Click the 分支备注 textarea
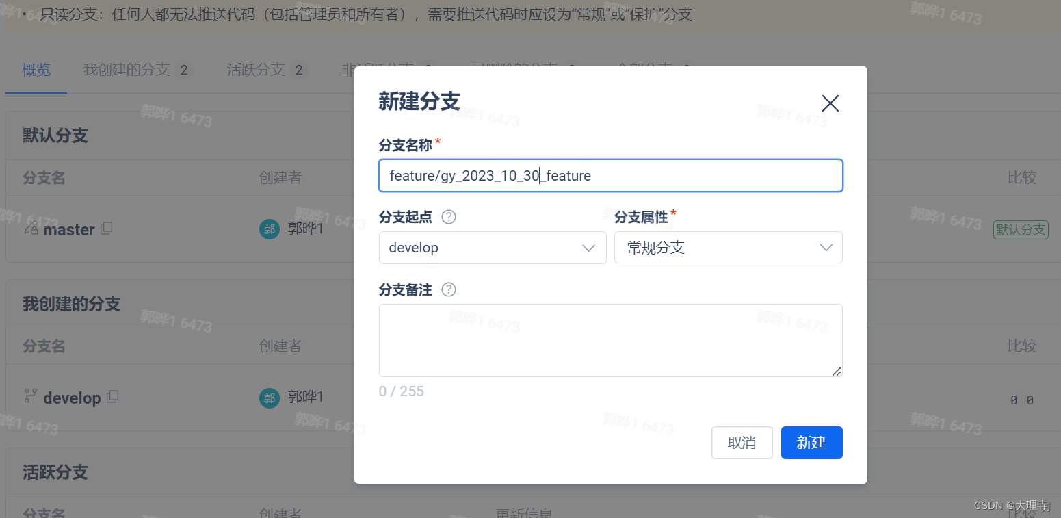Image resolution: width=1061 pixels, height=518 pixels. click(610, 340)
